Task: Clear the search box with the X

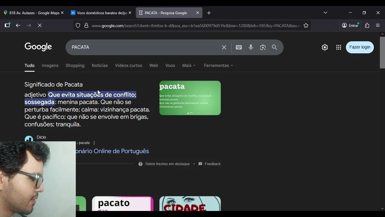Action: click(224, 47)
